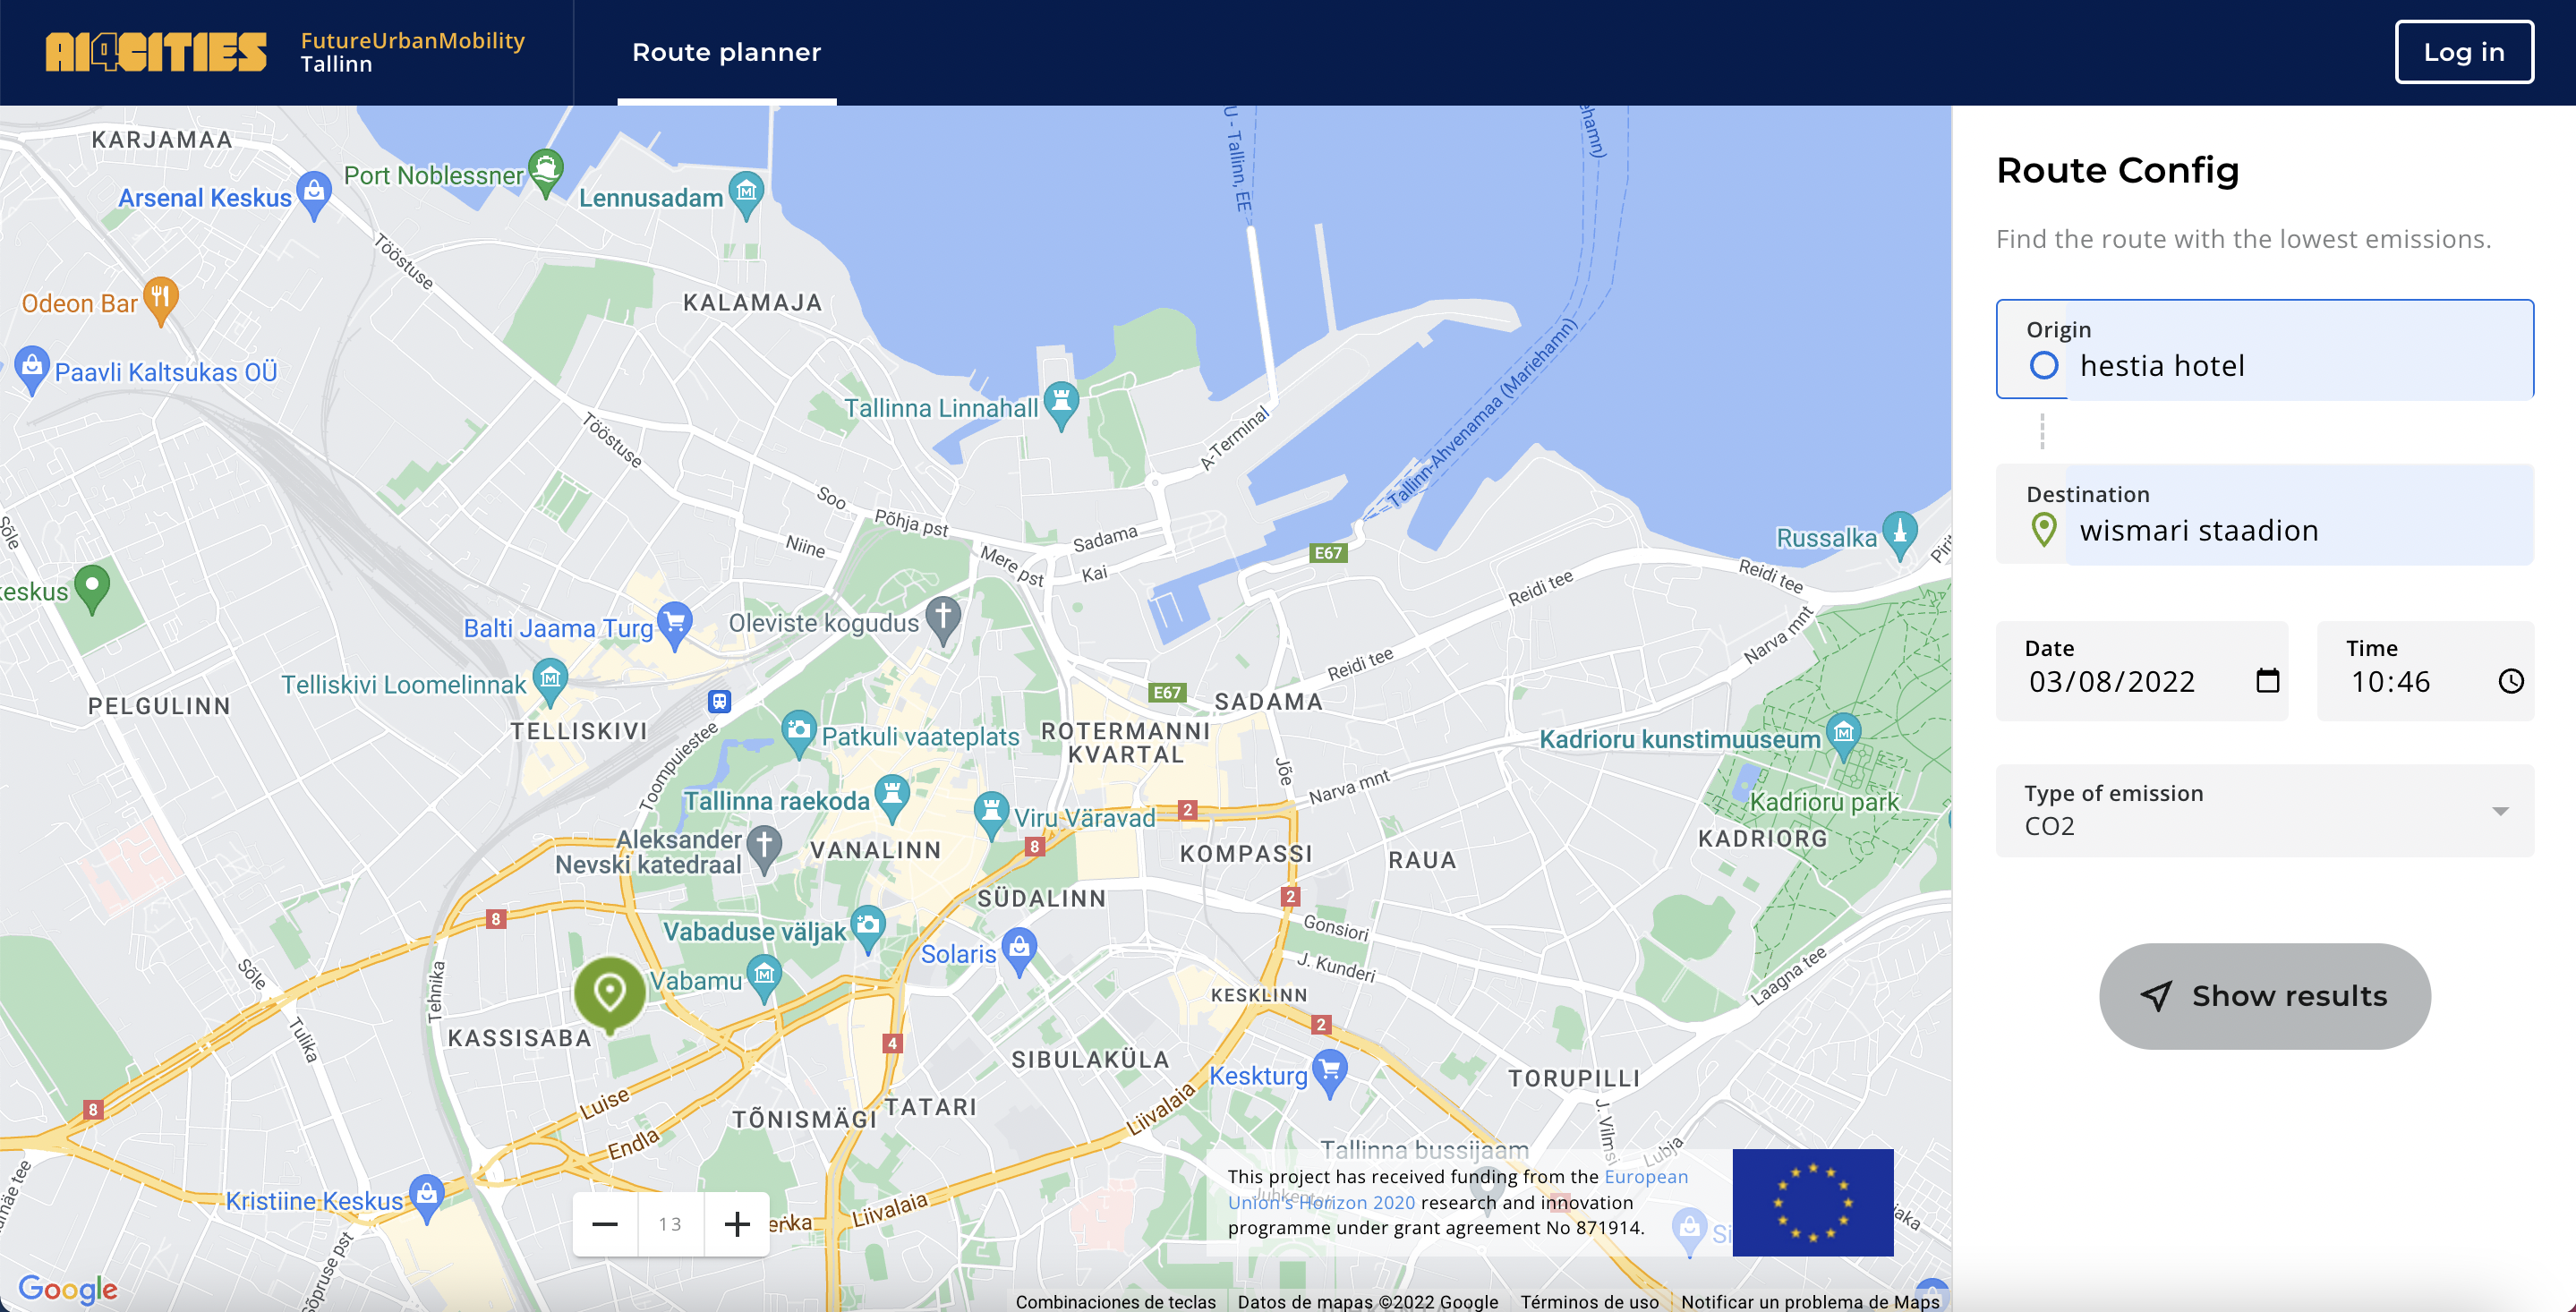Switch to the Route planner tab
The width and height of the screenshot is (2576, 1312).
726,52
